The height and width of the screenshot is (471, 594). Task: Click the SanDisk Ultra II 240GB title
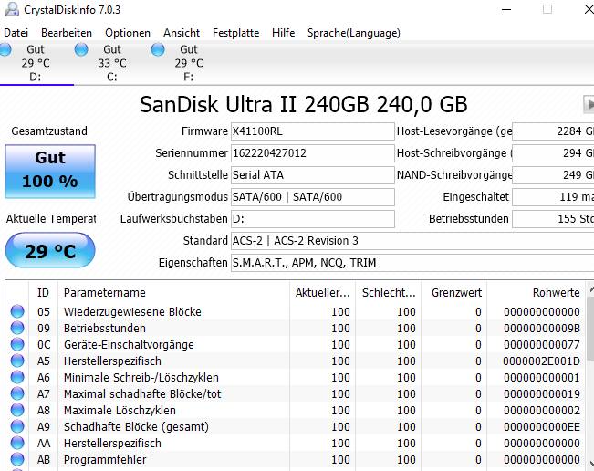point(304,104)
